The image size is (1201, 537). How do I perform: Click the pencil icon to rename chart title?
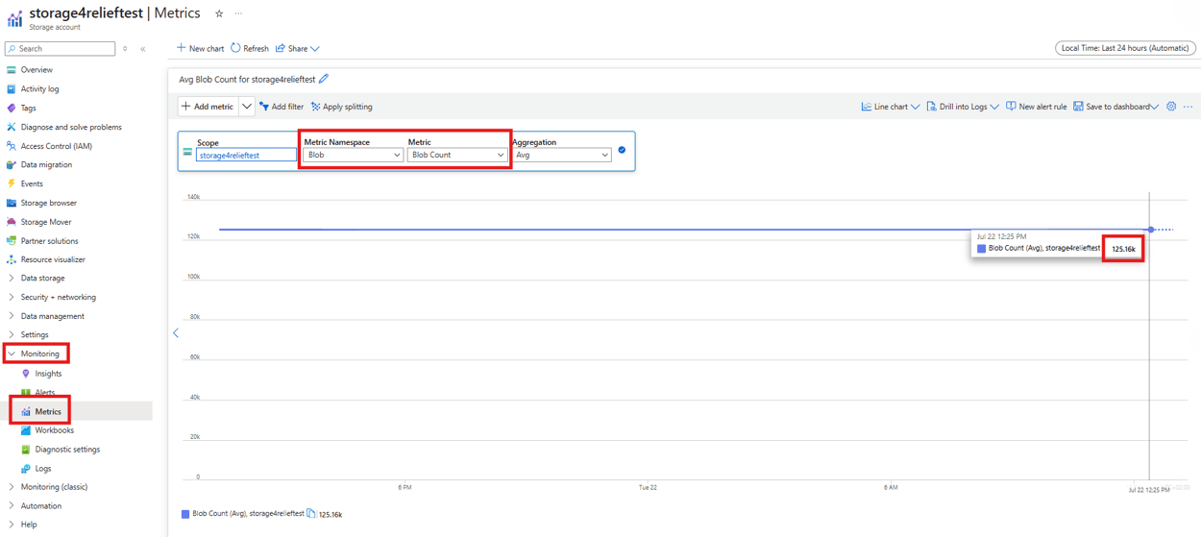(x=324, y=80)
